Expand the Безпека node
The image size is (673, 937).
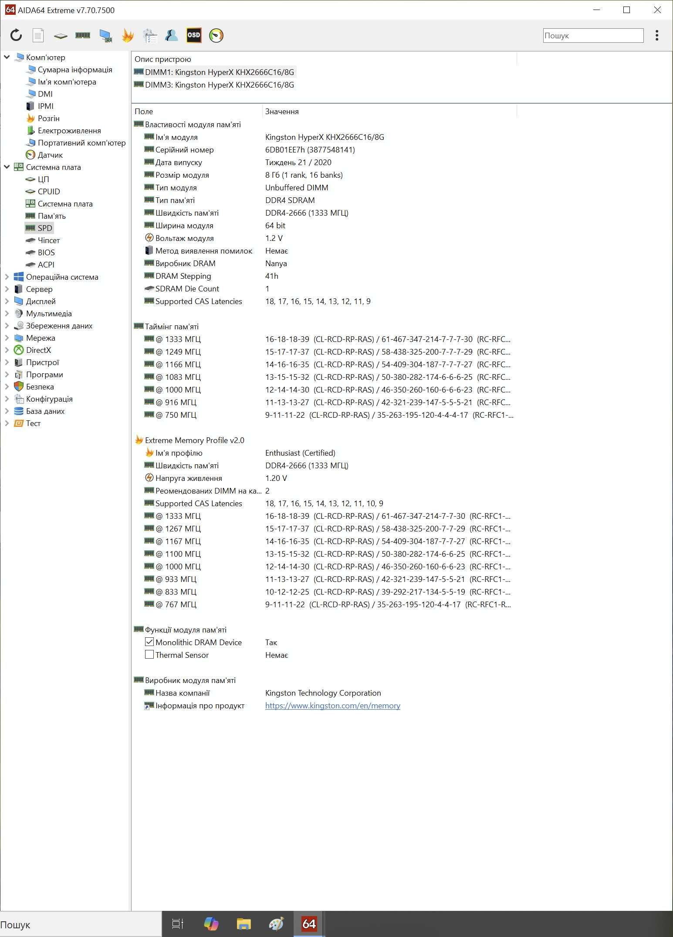(7, 386)
